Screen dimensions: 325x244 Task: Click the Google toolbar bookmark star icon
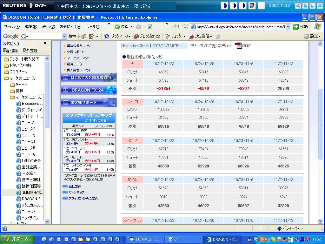[107, 36]
